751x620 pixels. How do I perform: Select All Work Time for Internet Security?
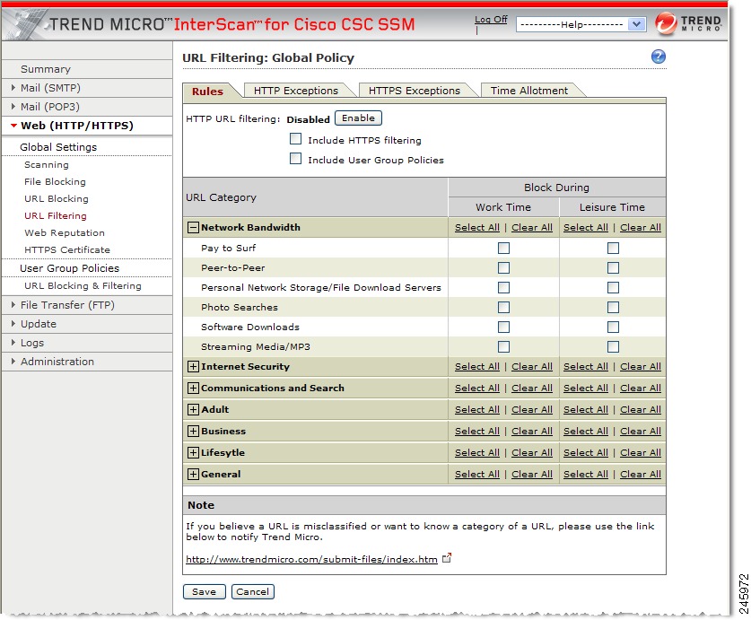pyautogui.click(x=477, y=367)
